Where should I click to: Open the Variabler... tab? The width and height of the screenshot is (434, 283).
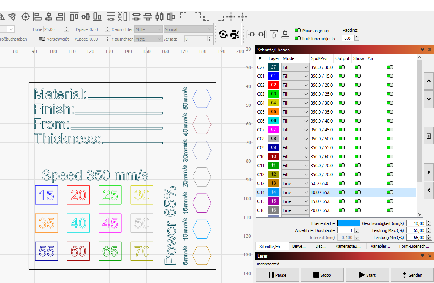(380, 246)
